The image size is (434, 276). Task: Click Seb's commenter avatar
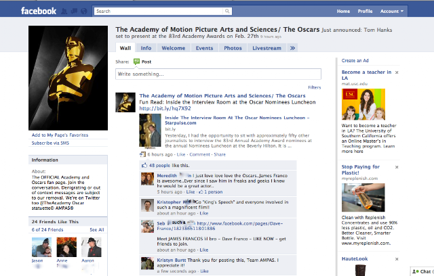coord(147,227)
